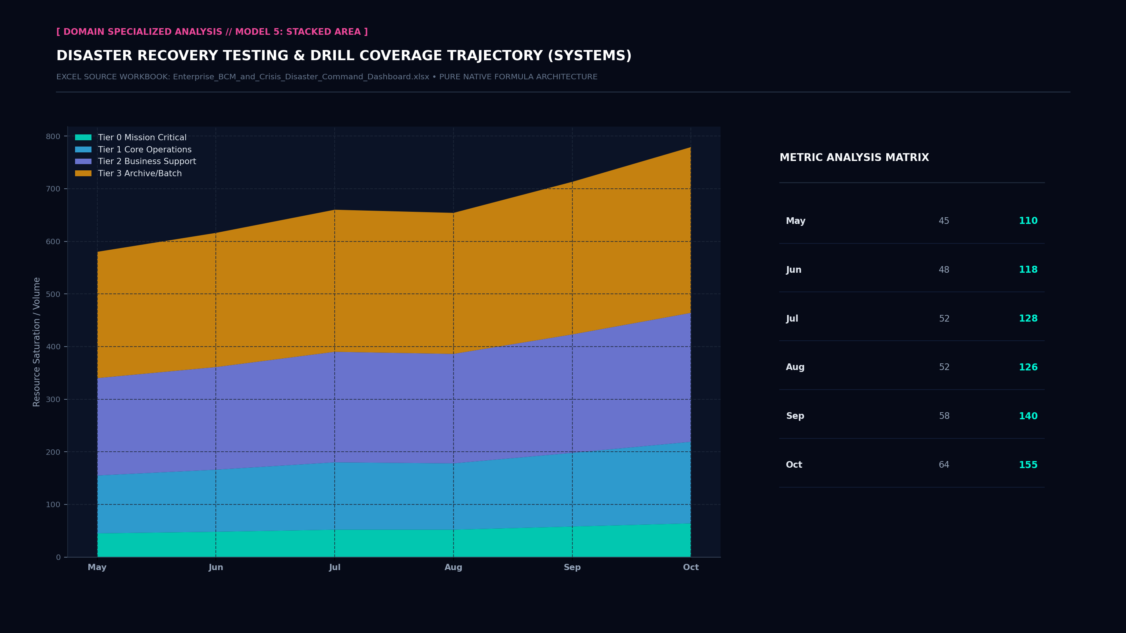Click value 110 in the May row
Image resolution: width=1126 pixels, height=633 pixels.
tap(1028, 221)
